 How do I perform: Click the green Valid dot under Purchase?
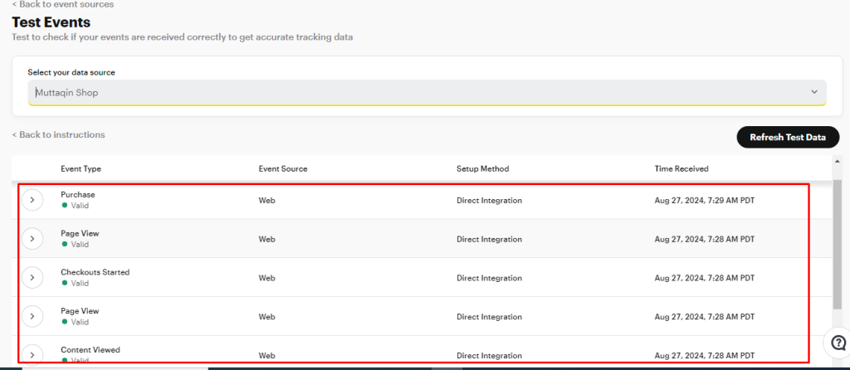65,206
